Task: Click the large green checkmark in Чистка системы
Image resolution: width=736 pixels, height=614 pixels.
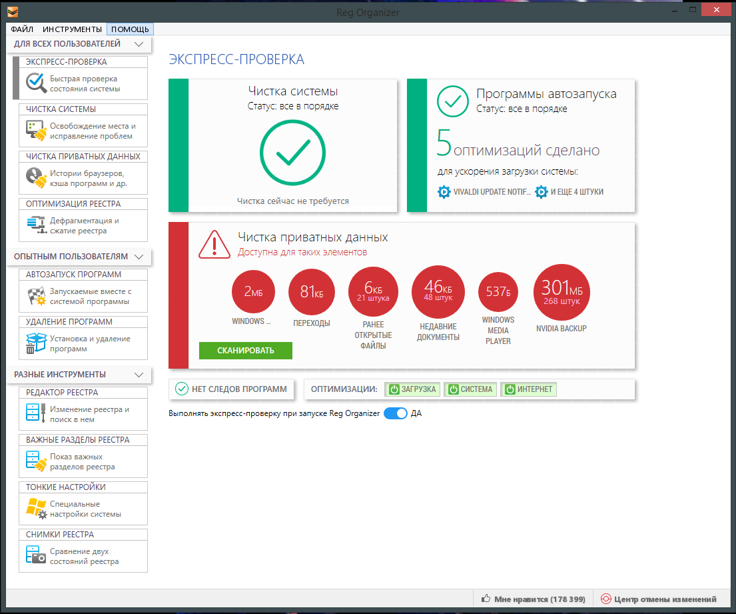Action: click(292, 153)
